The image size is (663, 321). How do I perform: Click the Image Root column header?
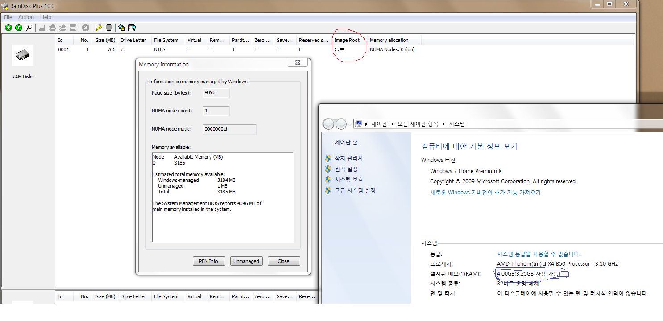coord(350,40)
